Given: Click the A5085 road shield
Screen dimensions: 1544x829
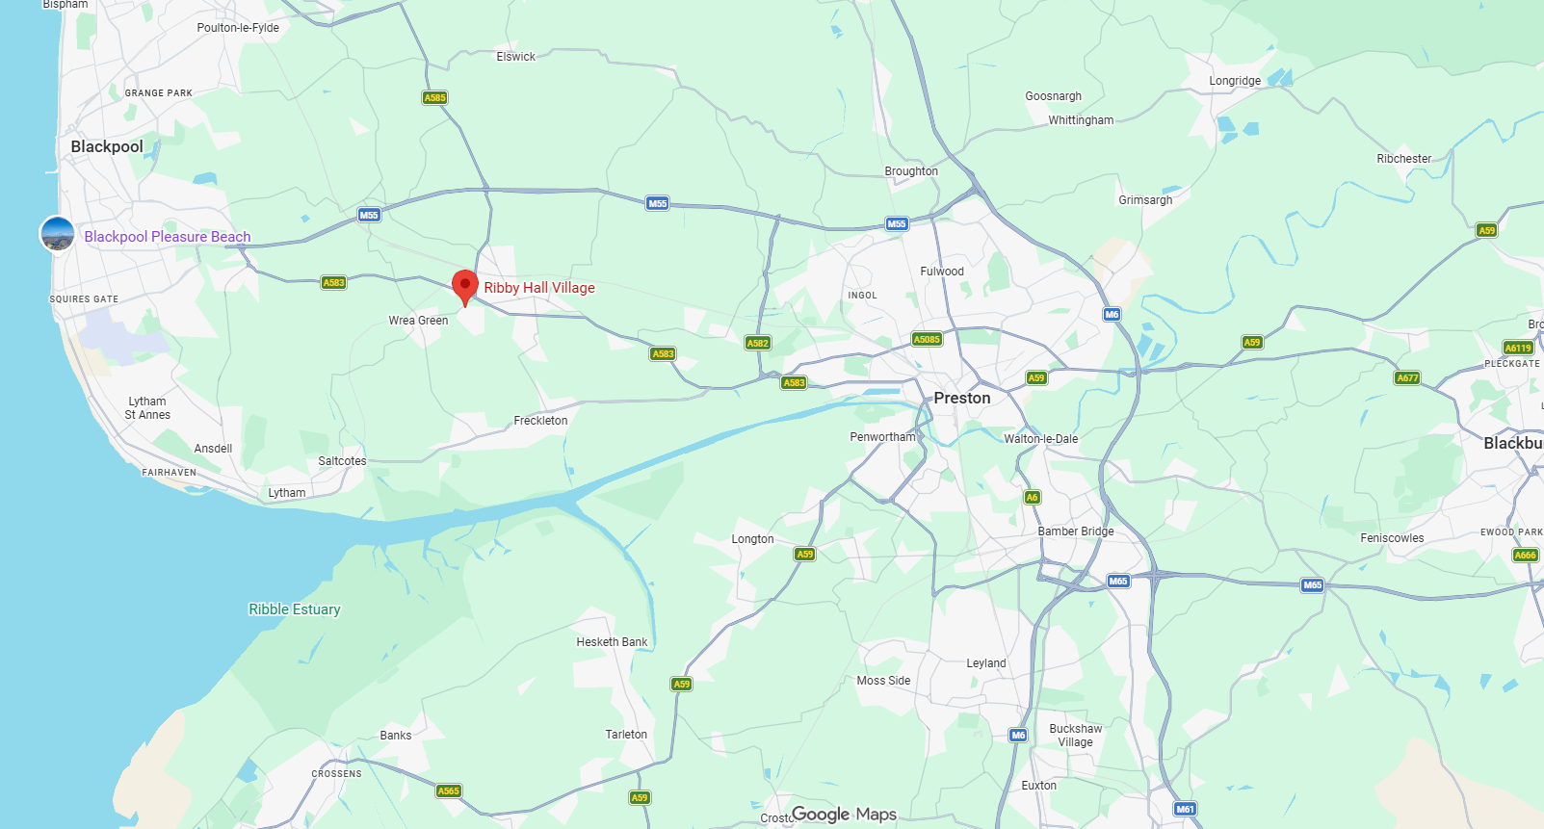Looking at the screenshot, I should (927, 339).
